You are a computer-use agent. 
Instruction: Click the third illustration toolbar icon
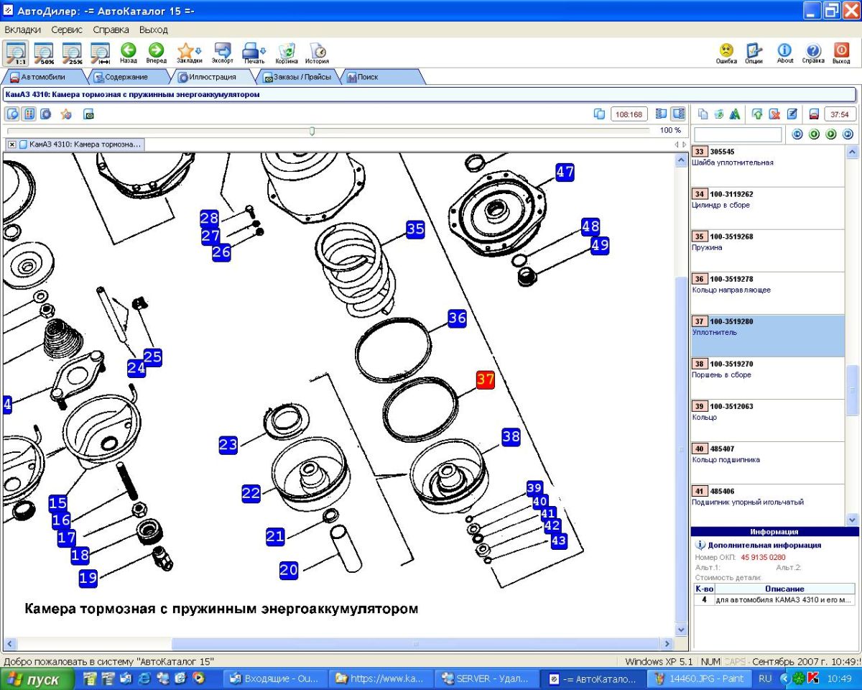[46, 114]
